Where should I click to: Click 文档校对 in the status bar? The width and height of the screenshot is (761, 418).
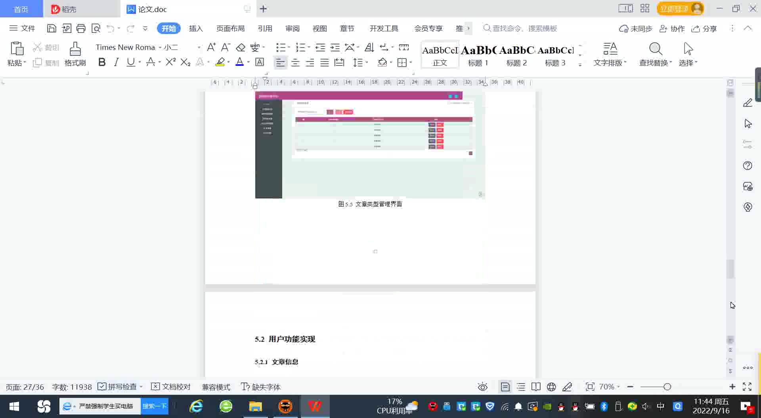coord(171,387)
